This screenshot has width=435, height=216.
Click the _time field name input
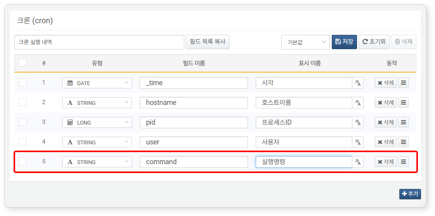pos(194,83)
